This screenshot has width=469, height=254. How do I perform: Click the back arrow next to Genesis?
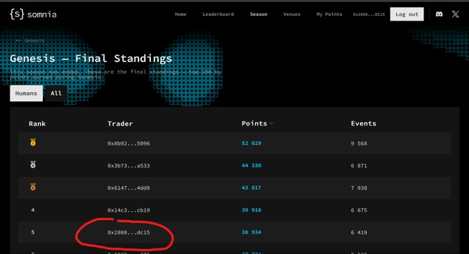click(18, 41)
